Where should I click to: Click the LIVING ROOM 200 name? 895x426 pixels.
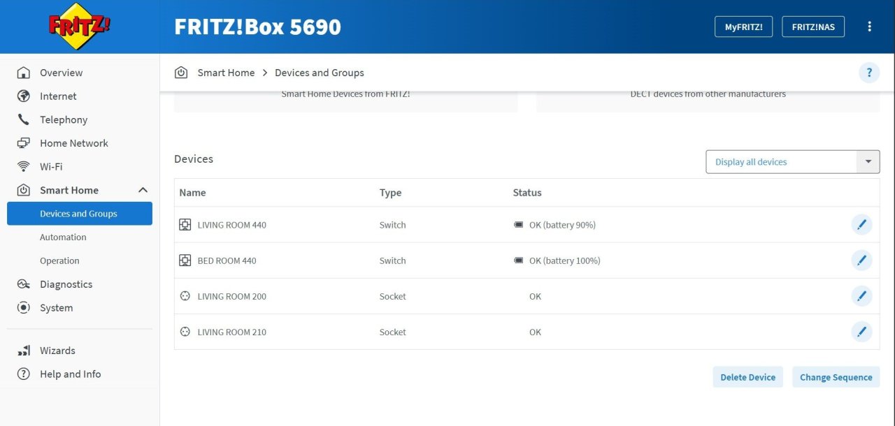coord(232,296)
